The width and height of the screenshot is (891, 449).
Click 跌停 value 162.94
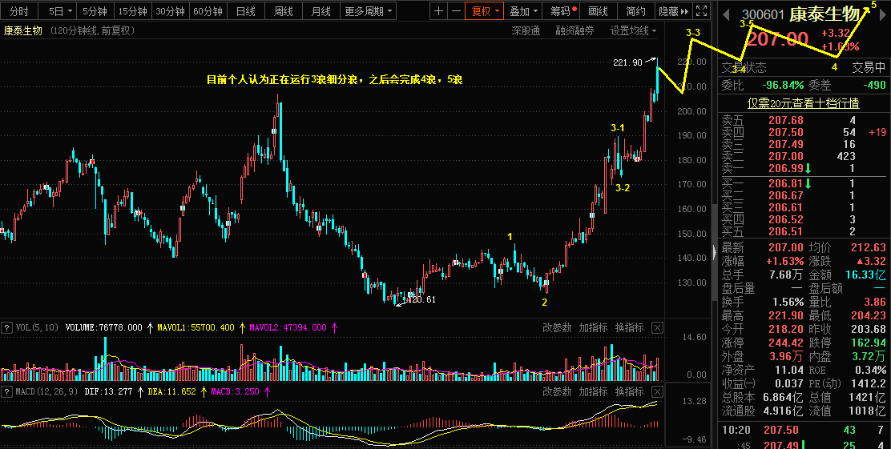click(869, 343)
